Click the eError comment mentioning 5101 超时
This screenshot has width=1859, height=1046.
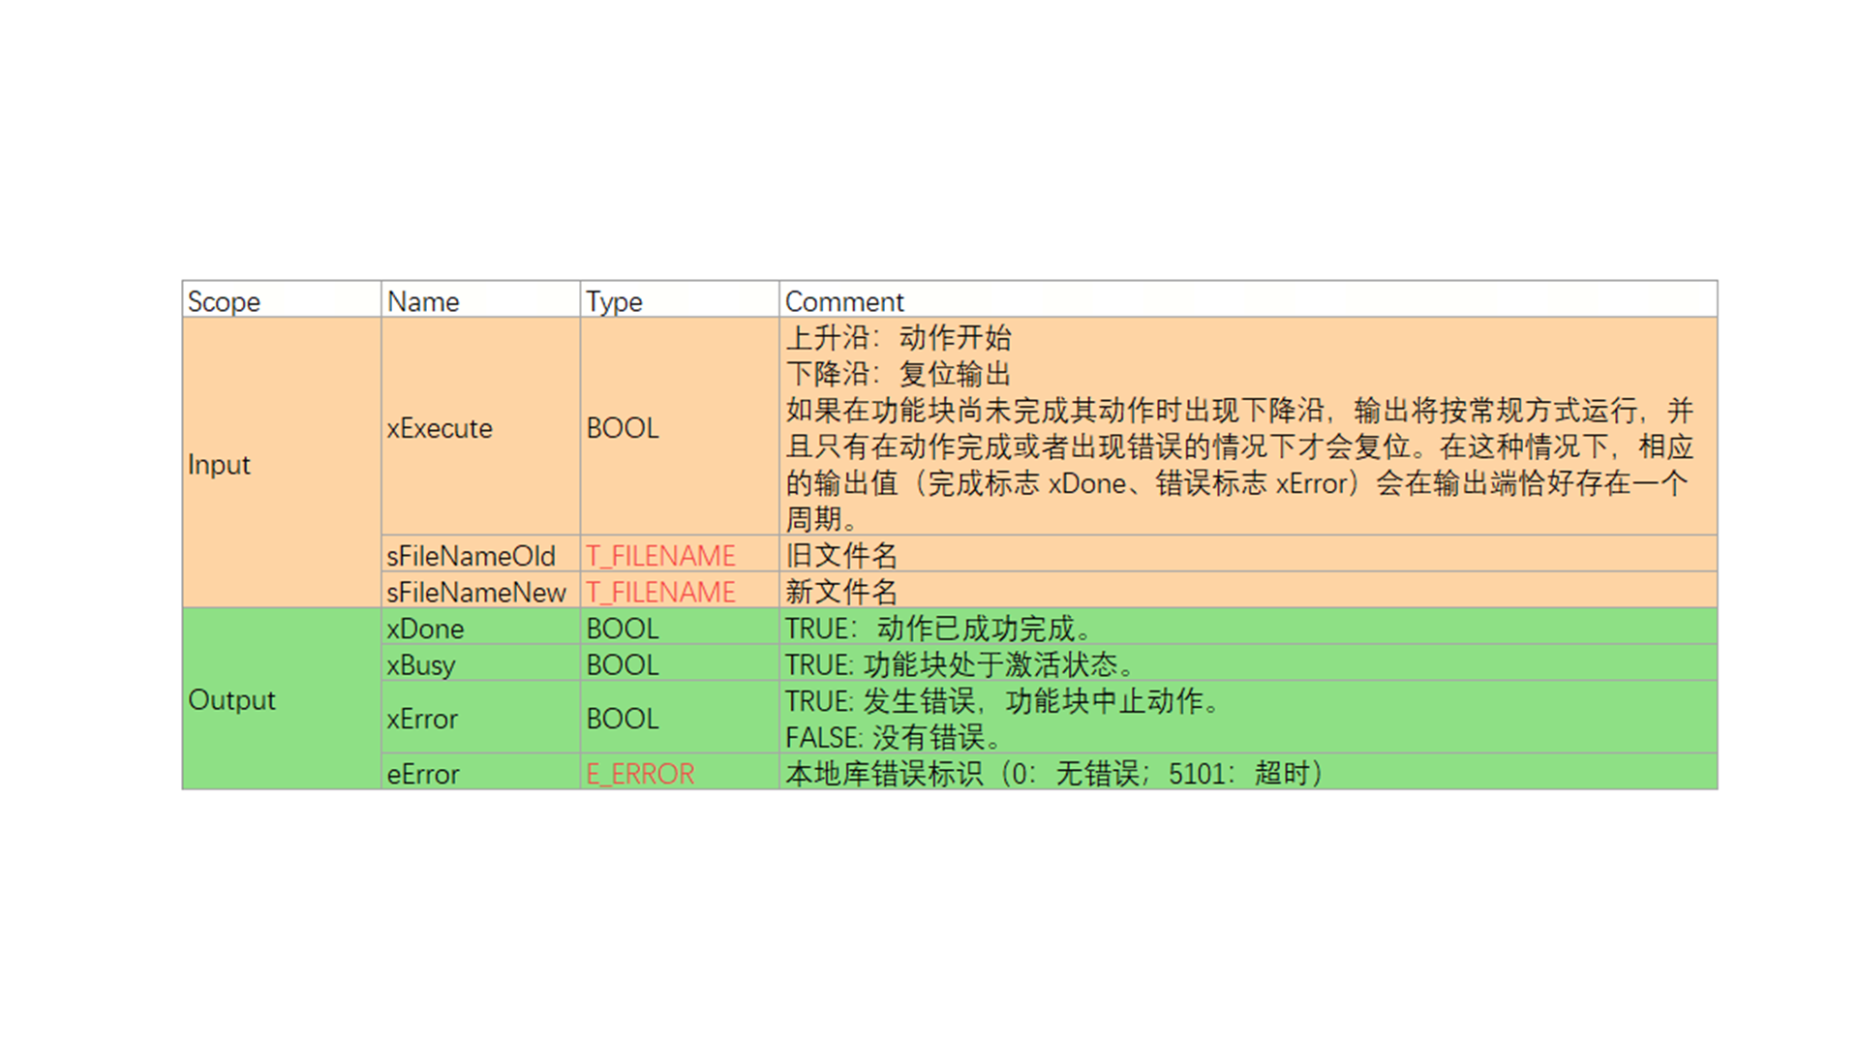click(1053, 774)
